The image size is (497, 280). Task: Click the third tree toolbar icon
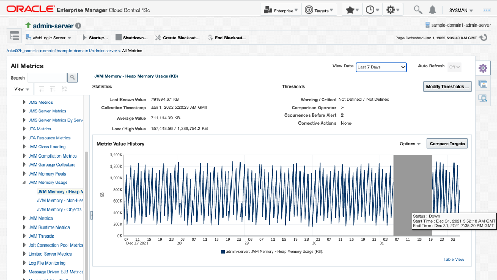[64, 89]
